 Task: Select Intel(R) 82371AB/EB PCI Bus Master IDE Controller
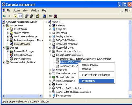[86, 59]
